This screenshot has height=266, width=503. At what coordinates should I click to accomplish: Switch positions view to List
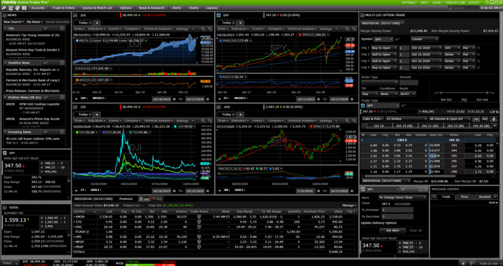tap(144, 199)
